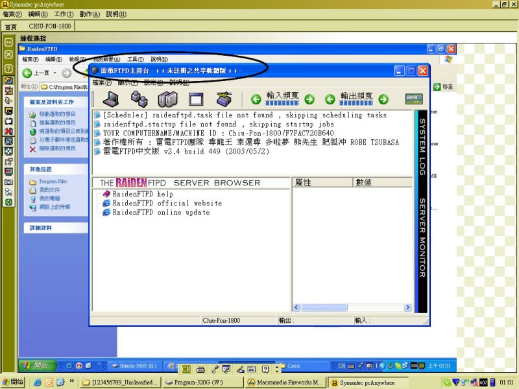
Task: Click 刪除選取的項目 task link
Action: (x=57, y=148)
